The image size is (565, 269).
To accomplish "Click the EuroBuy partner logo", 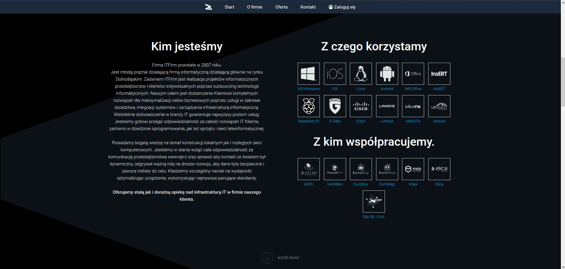I will (361, 169).
